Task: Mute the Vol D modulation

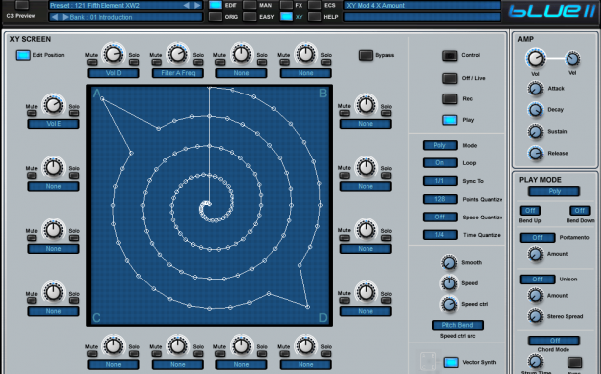Action: (x=92, y=62)
